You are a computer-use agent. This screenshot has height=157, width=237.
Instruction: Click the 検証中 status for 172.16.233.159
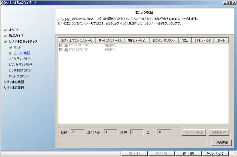[x=111, y=50]
